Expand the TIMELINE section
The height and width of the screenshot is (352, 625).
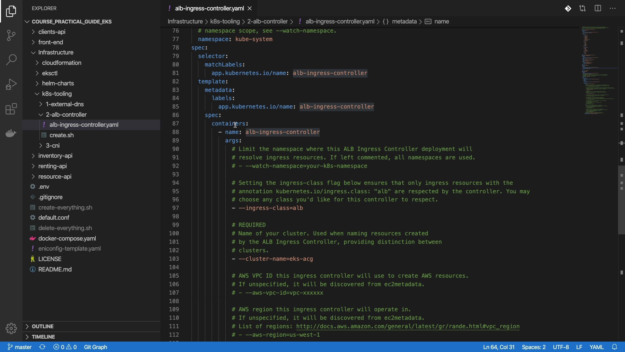[43, 337]
